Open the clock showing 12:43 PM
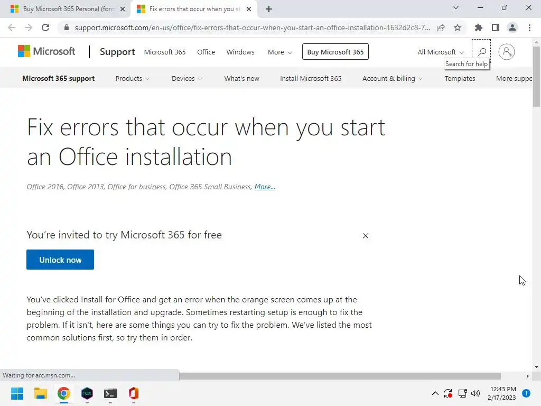This screenshot has height=406, width=541. [x=502, y=393]
